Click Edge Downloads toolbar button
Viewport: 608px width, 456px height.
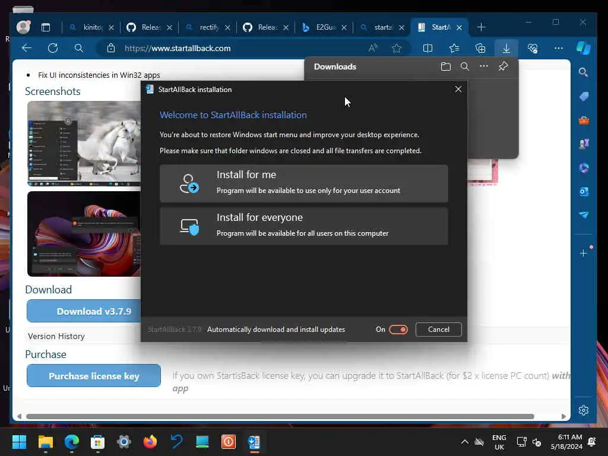point(506,48)
